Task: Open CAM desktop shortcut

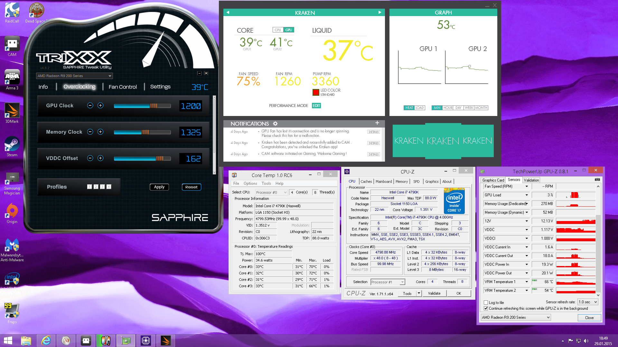Action: (x=12, y=46)
